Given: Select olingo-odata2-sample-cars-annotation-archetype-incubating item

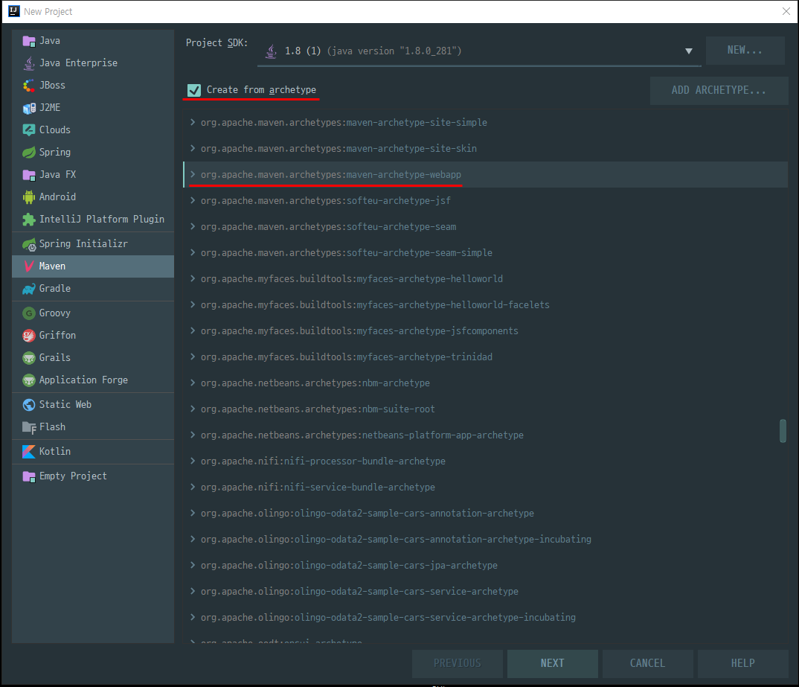Looking at the screenshot, I should 485,539.
